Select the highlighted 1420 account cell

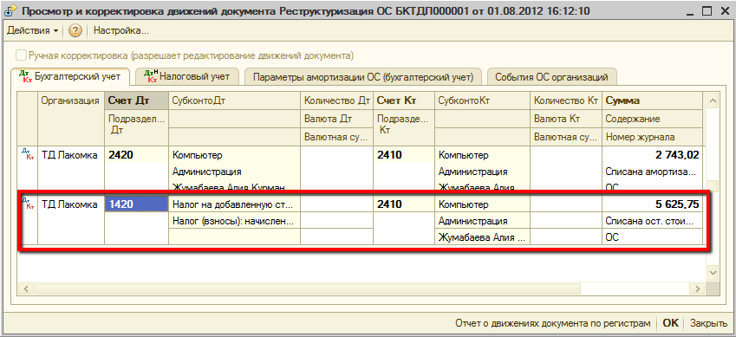(137, 204)
